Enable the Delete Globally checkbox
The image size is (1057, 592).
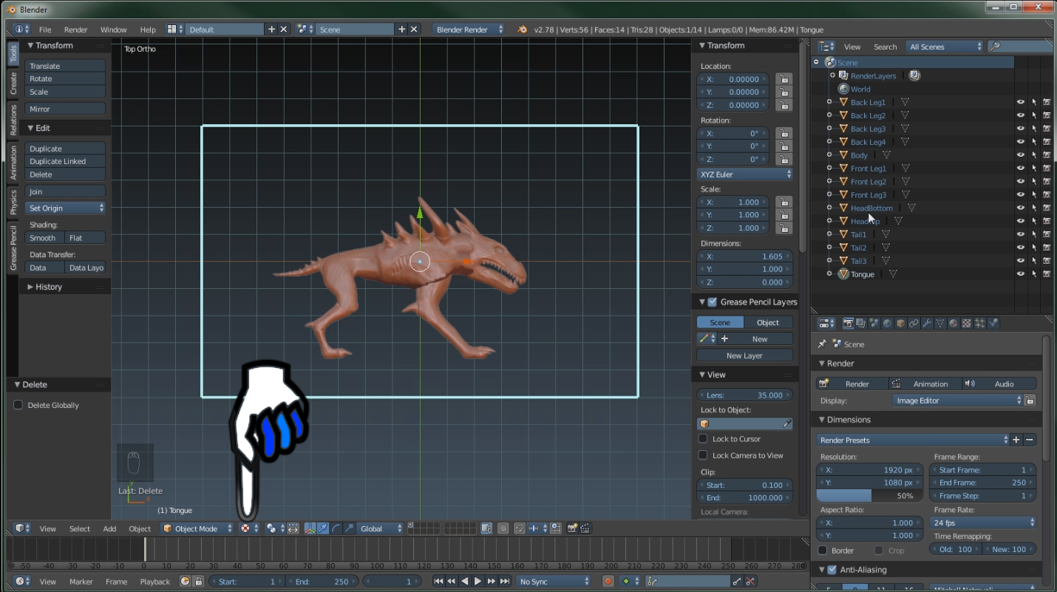click(x=18, y=405)
